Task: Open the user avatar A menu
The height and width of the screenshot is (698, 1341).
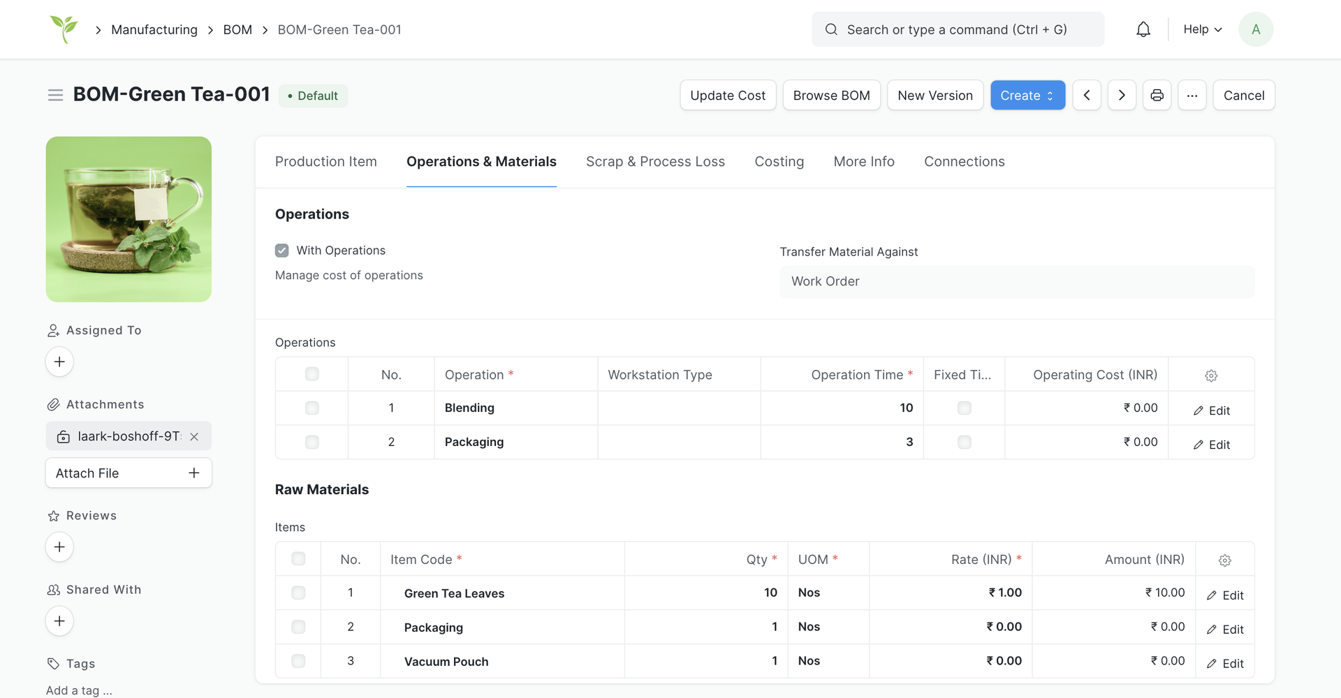Action: tap(1256, 29)
